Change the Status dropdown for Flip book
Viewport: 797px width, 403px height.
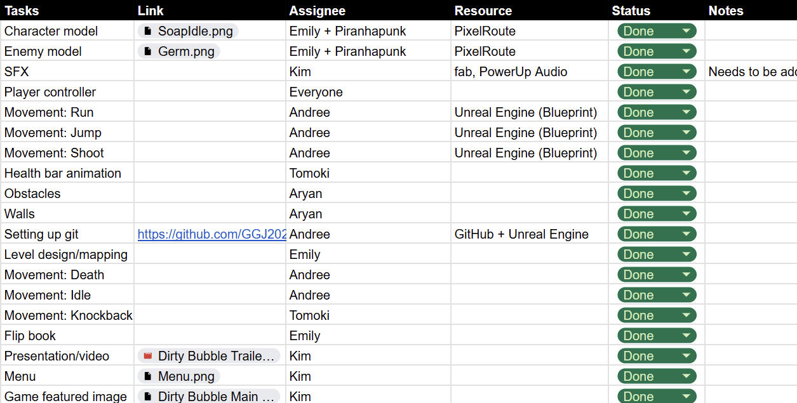click(x=686, y=336)
